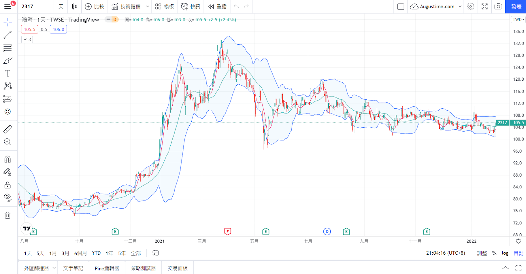Select the crosshair cursor tool
Image resolution: width=526 pixels, height=274 pixels.
(8, 22)
